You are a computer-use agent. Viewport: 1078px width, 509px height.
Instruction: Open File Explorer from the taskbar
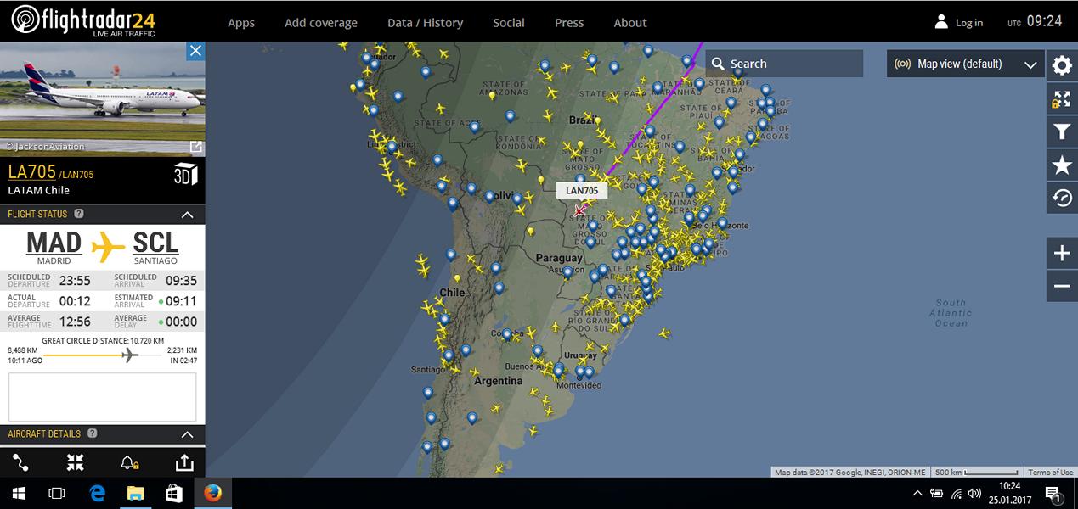click(136, 493)
